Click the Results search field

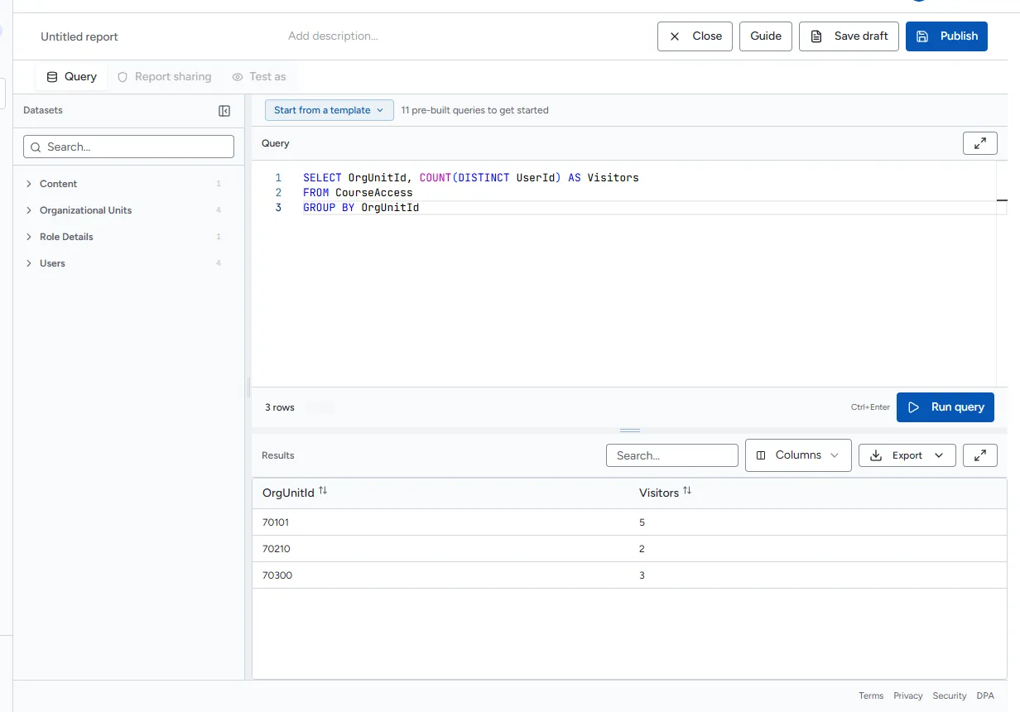(x=671, y=455)
